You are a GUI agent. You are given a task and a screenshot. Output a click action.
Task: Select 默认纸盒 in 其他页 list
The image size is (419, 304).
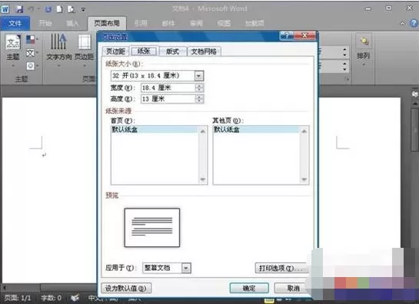pos(256,130)
